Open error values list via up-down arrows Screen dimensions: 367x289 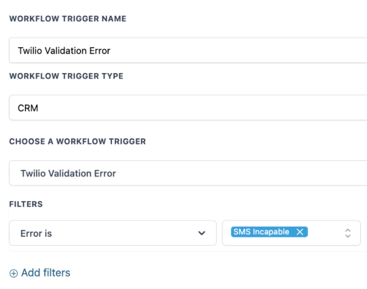348,233
